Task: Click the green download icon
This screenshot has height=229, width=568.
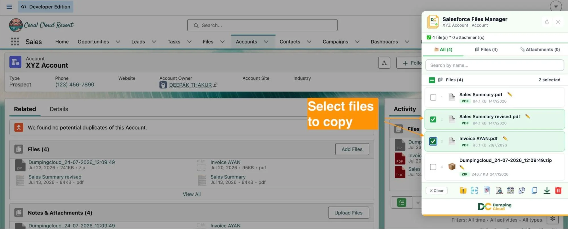Action: [x=547, y=190]
